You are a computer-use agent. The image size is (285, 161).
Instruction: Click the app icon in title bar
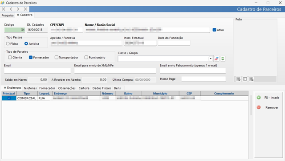[x=3, y=3]
